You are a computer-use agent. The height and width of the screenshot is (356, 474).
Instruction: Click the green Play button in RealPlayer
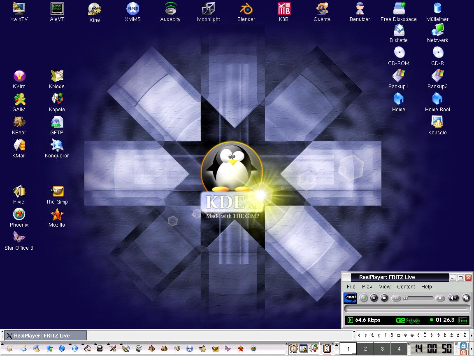[364, 298]
